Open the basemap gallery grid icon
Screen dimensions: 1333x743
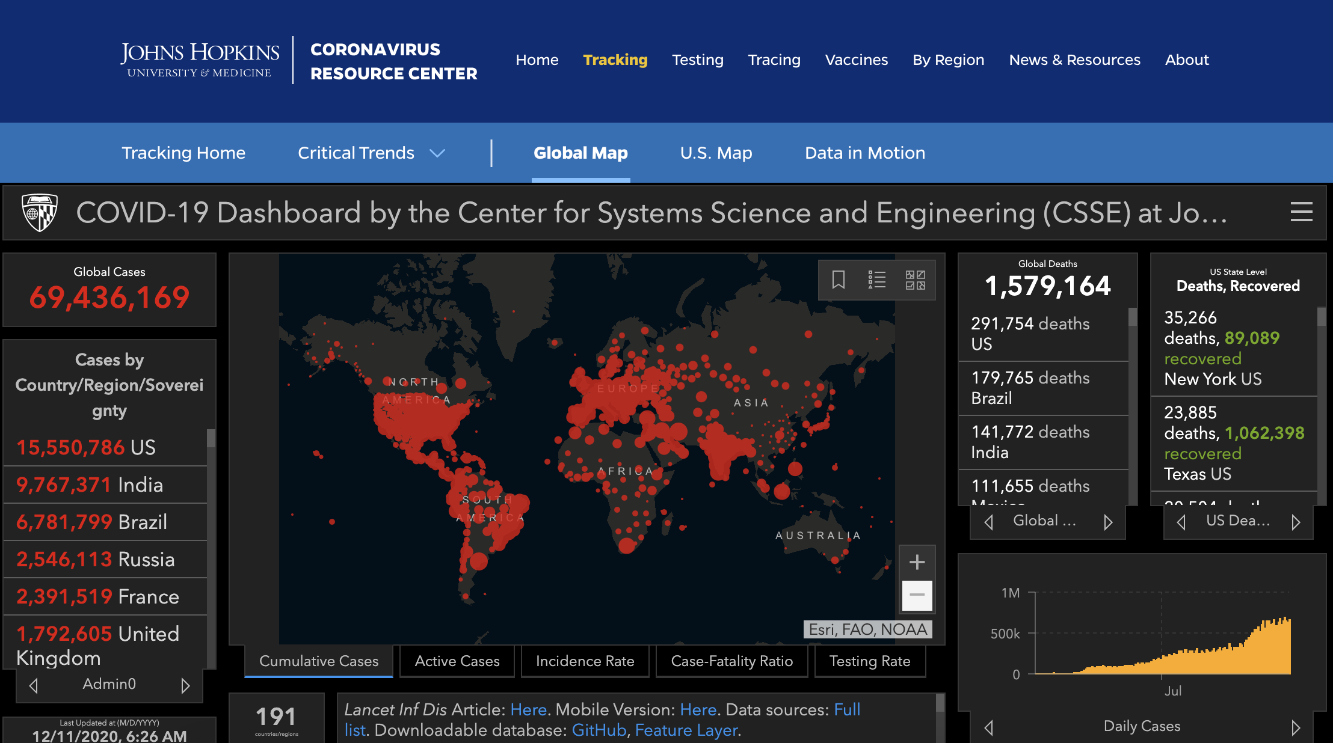click(915, 280)
